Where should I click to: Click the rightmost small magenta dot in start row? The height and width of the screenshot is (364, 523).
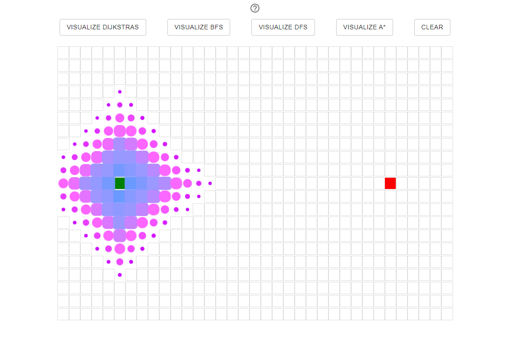210,183
